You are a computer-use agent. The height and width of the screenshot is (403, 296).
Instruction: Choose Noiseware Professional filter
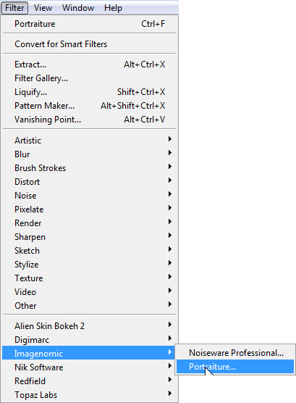tap(235, 353)
